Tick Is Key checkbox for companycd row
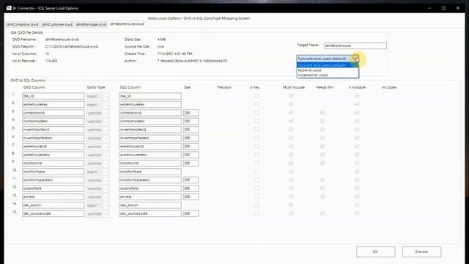This screenshot has width=469, height=264. tap(256, 113)
